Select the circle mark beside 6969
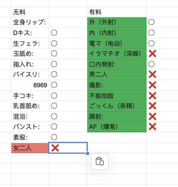The height and width of the screenshot is (187, 178). click(x=54, y=85)
